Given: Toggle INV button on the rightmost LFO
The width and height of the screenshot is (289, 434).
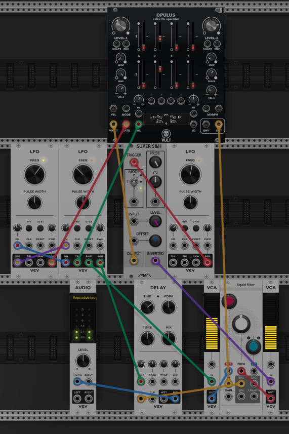Looking at the screenshot, I should tap(184, 228).
